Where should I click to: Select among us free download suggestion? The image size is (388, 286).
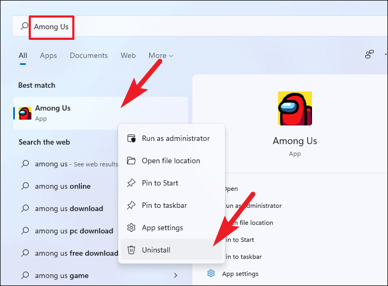tap(77, 254)
